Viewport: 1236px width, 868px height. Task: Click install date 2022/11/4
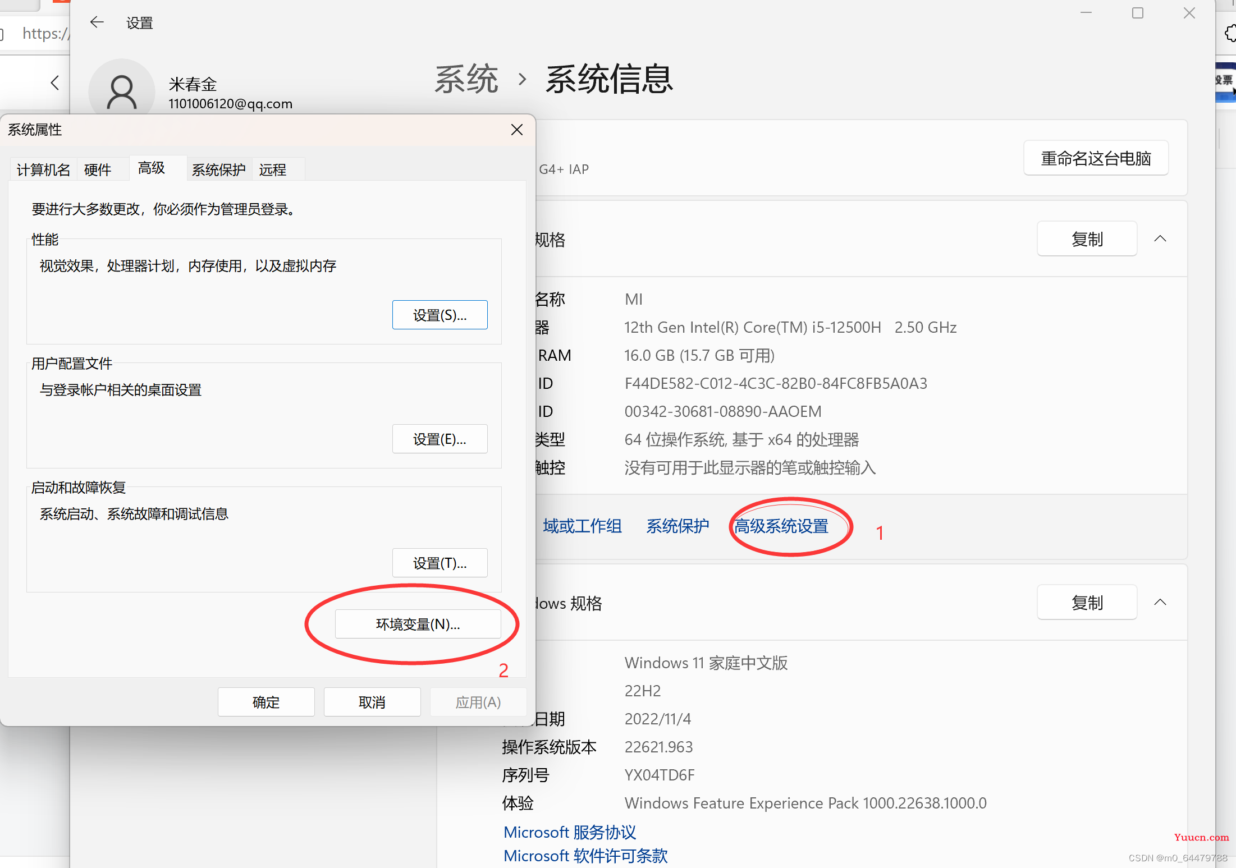[658, 719]
